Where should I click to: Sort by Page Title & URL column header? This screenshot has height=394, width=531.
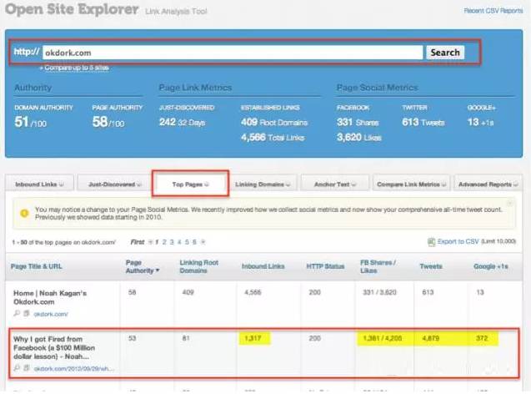(36, 266)
